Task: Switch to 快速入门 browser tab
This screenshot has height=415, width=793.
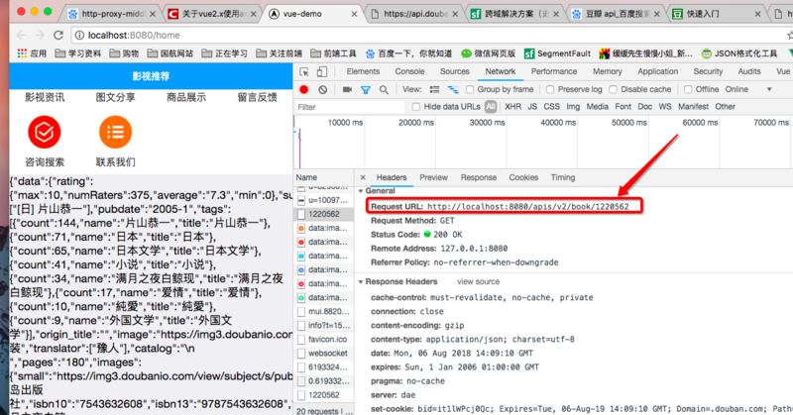Action: (716, 14)
